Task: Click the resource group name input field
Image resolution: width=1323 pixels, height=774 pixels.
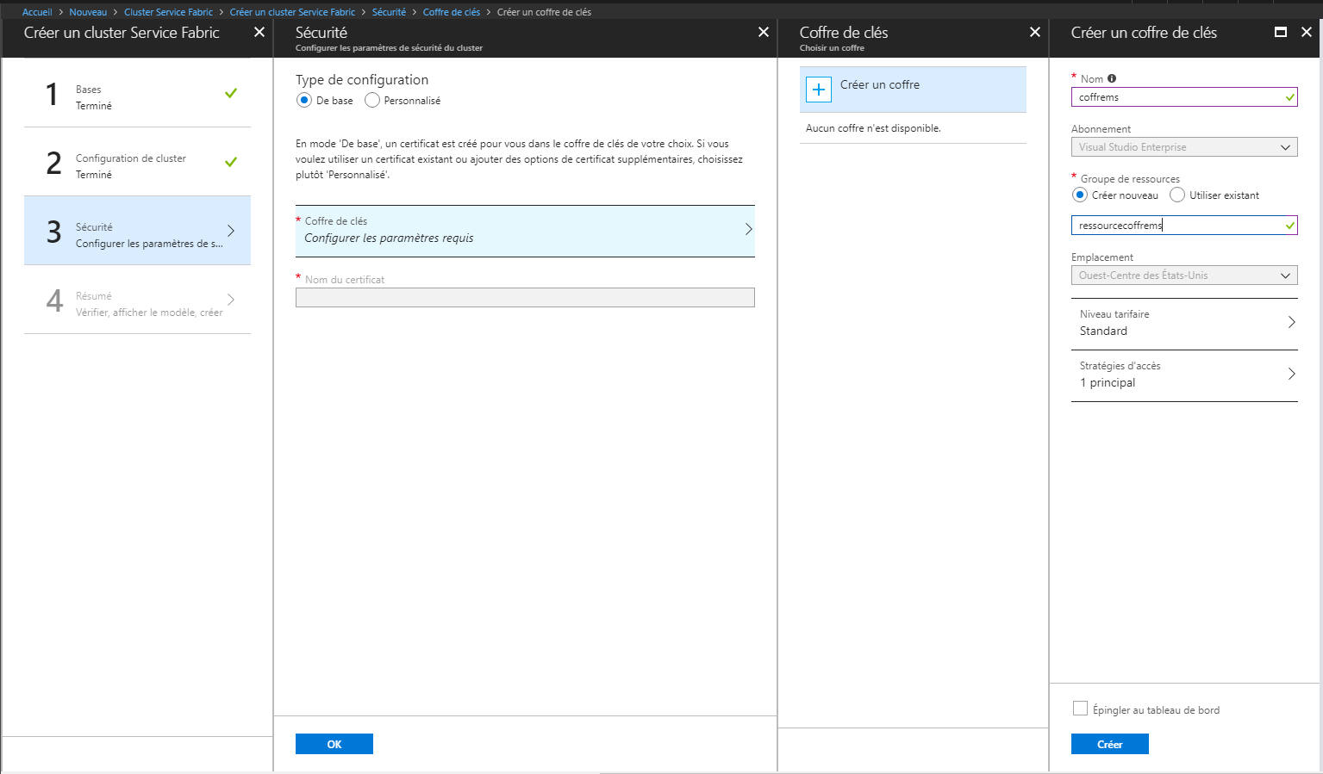Action: pyautogui.click(x=1184, y=226)
